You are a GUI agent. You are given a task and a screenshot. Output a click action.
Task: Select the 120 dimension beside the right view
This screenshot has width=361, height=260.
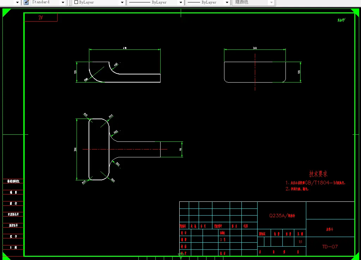299,72
